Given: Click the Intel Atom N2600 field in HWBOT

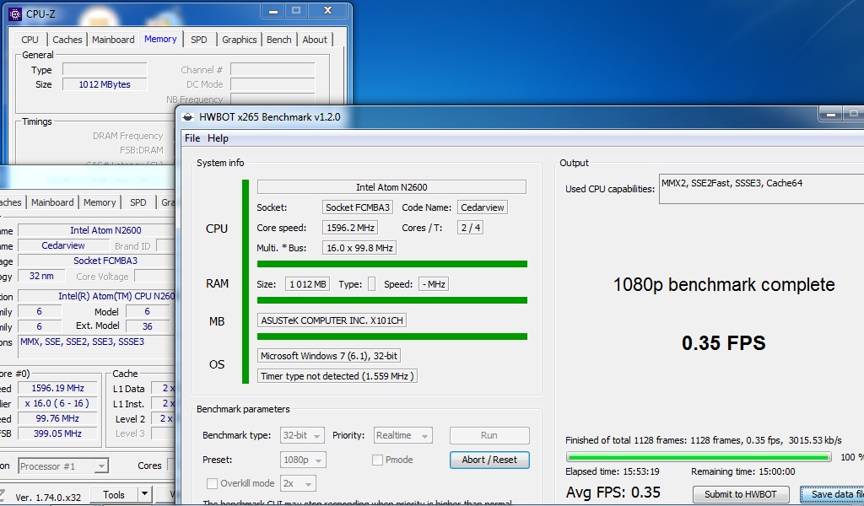Looking at the screenshot, I should pos(391,187).
